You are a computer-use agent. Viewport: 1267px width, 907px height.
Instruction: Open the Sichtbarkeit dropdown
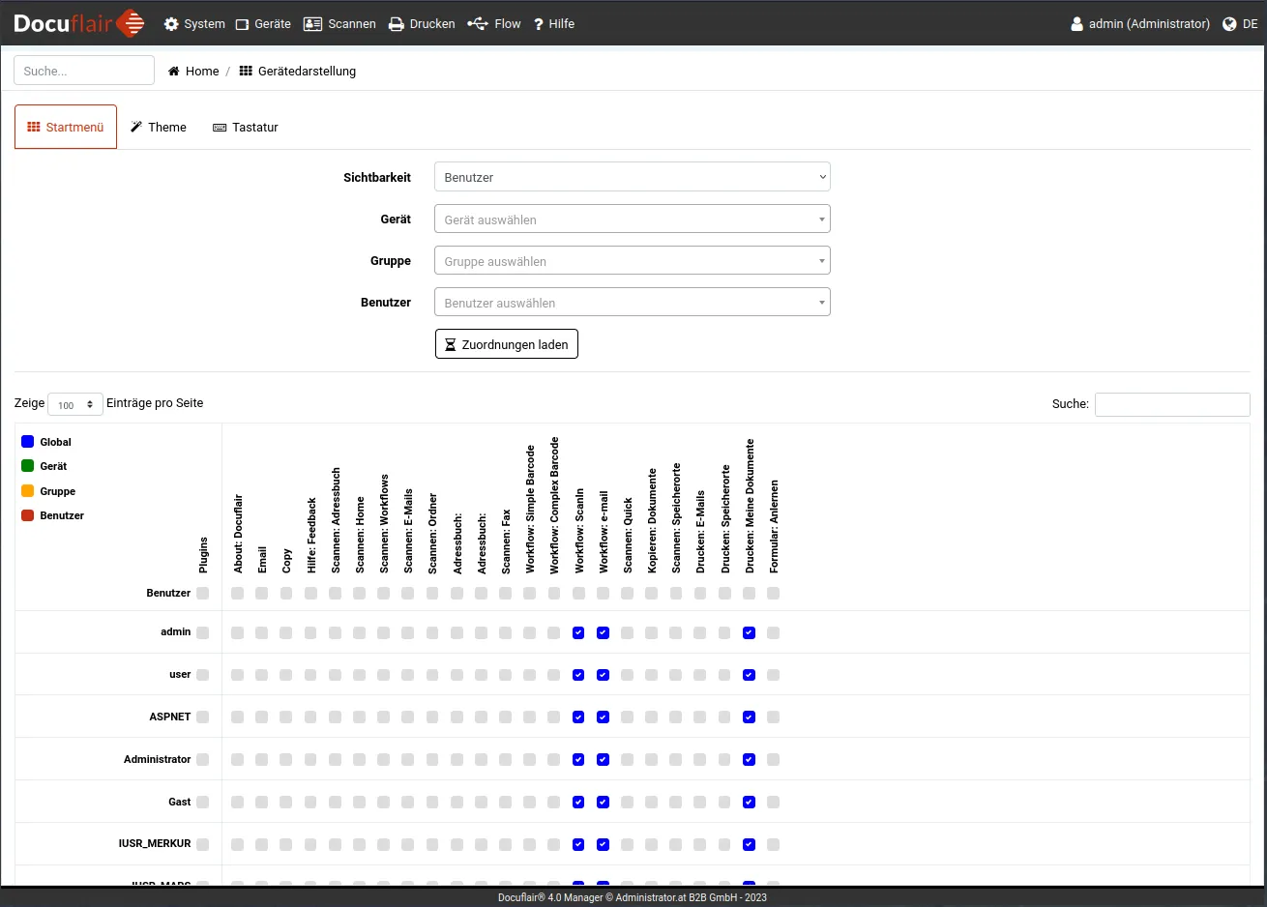tap(632, 177)
